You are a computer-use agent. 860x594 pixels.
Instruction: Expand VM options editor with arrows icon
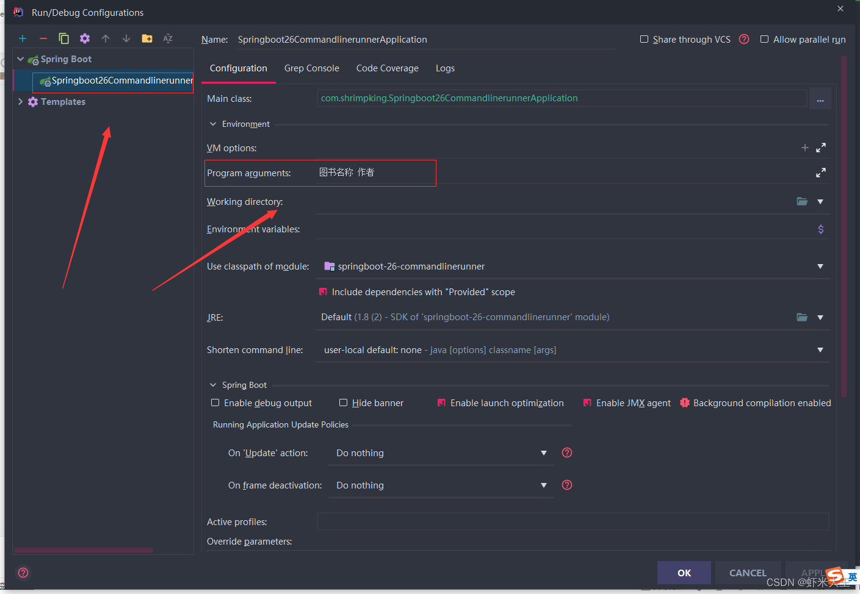coord(820,147)
